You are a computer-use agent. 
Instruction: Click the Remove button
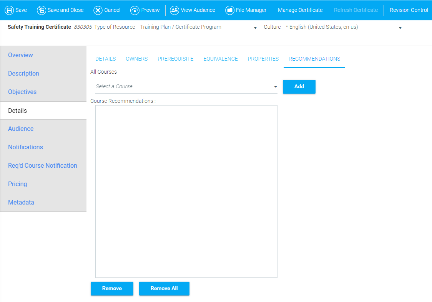[112, 289]
